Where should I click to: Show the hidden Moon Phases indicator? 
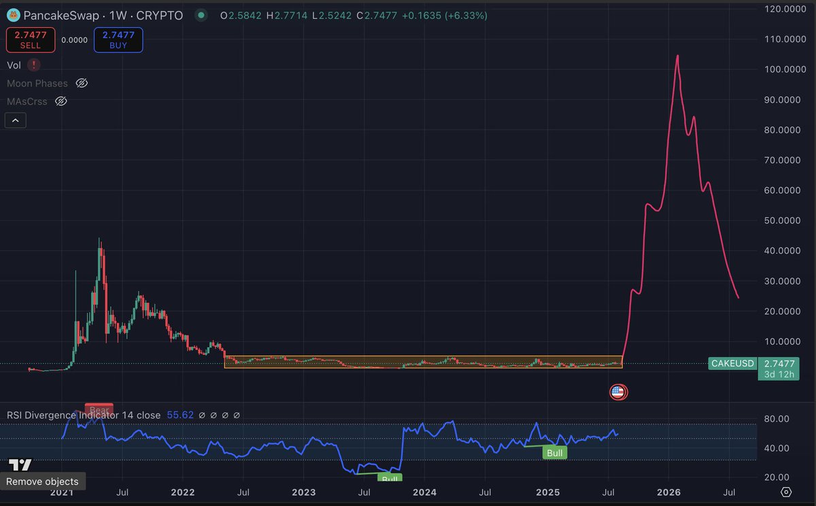(82, 84)
